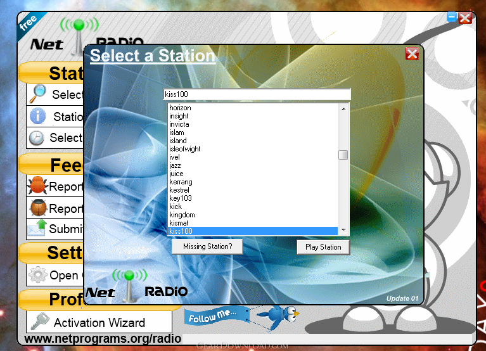The width and height of the screenshot is (486, 351).
Task: Click the station list scrollbar thumb
Action: pos(343,155)
